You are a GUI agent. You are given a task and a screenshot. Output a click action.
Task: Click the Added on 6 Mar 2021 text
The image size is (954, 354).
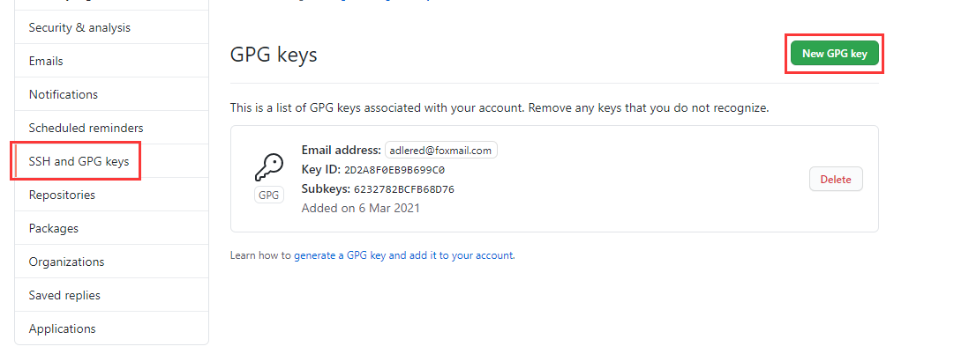click(x=360, y=209)
